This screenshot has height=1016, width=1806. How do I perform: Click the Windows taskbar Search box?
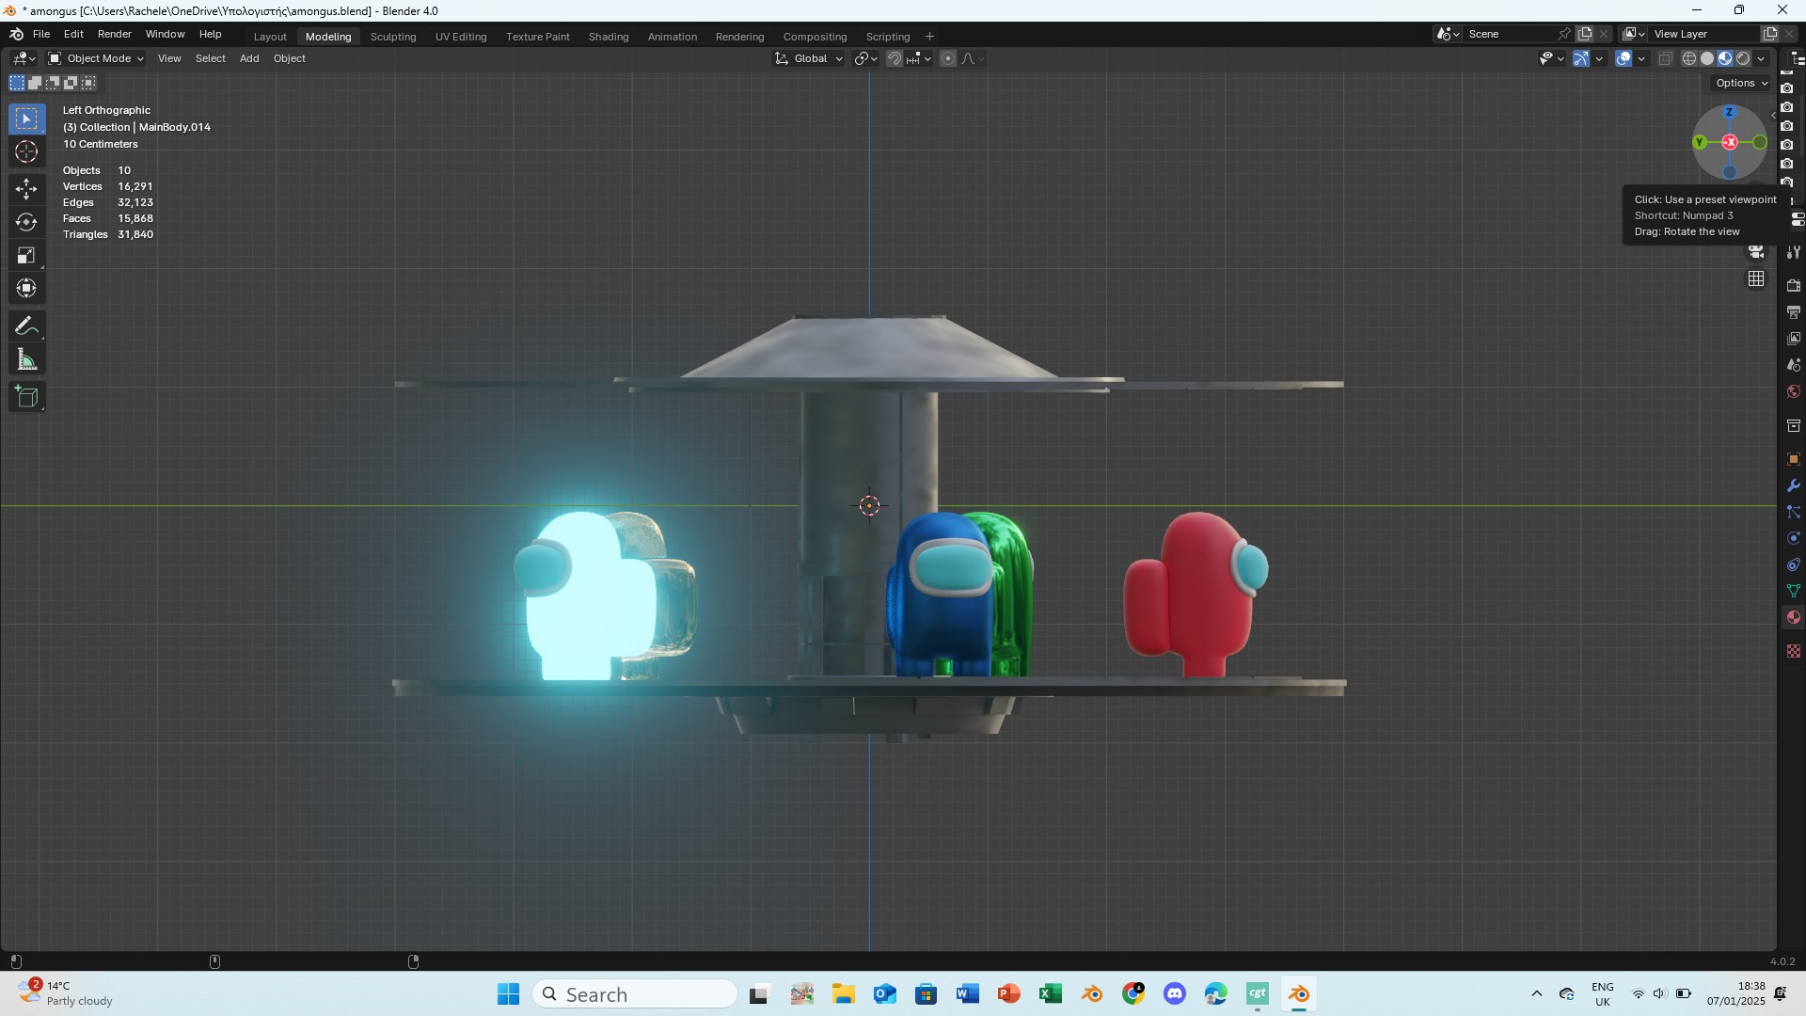[x=635, y=994]
